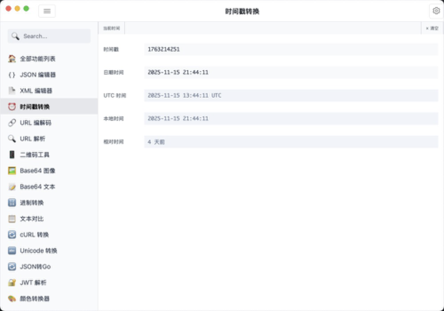Select the XML 编辑器 document icon
Screen dimensions: 444x311
tap(12, 91)
